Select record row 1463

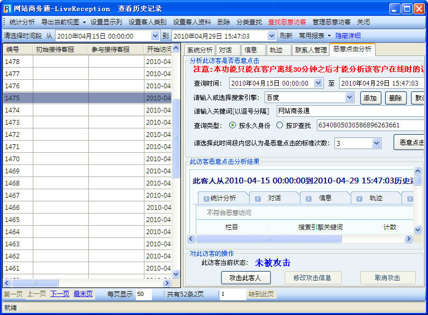[x=87, y=244]
